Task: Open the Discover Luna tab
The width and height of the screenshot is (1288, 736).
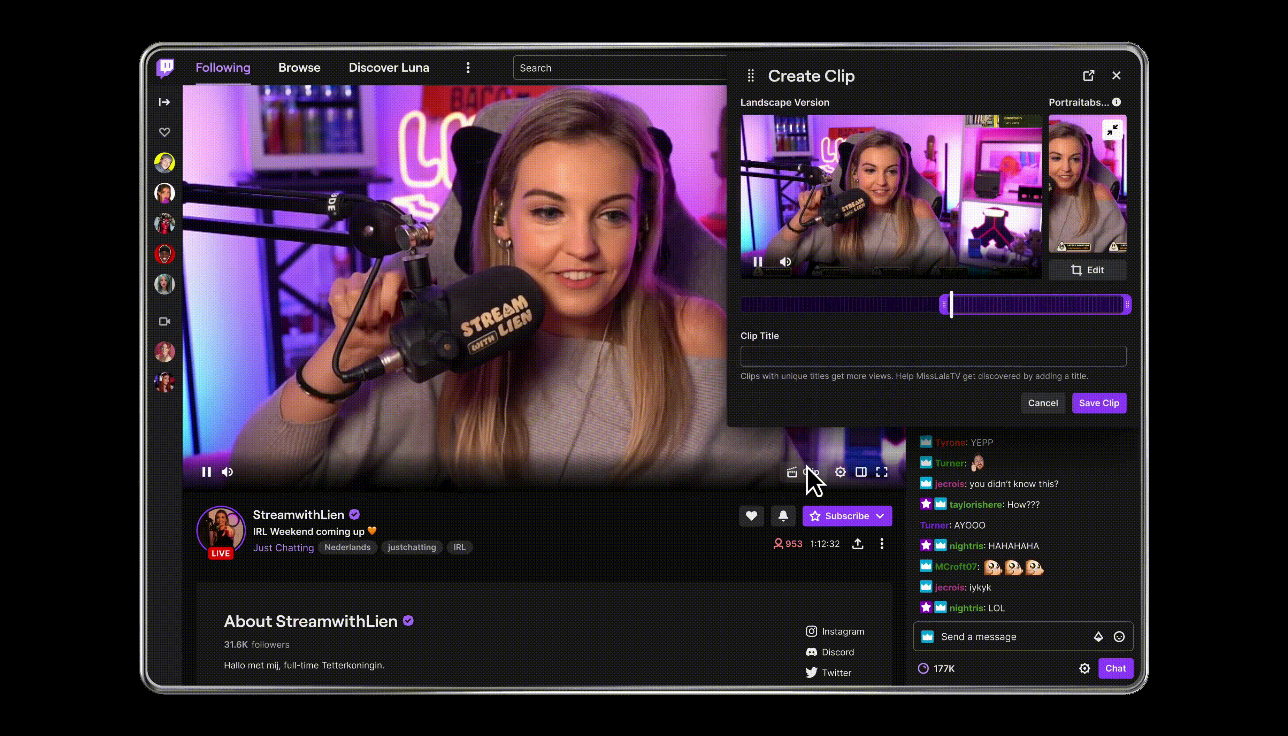Action: pos(389,68)
